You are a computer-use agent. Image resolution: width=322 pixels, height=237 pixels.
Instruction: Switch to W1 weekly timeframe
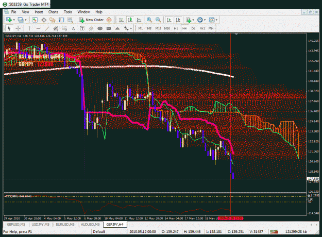click(x=202, y=28)
